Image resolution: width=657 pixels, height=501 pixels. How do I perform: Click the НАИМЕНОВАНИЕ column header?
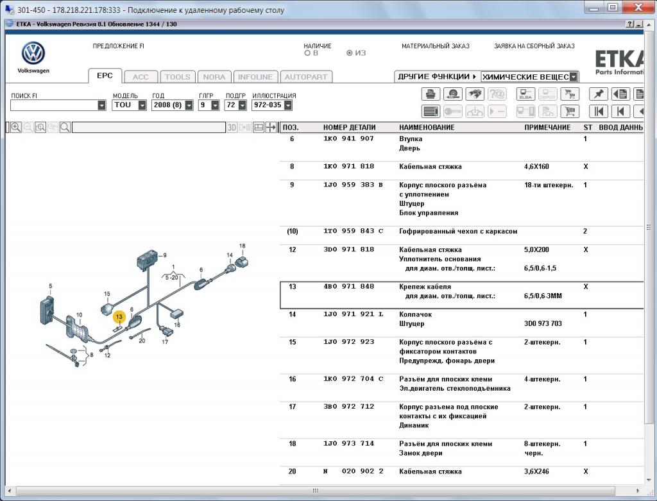pos(427,128)
